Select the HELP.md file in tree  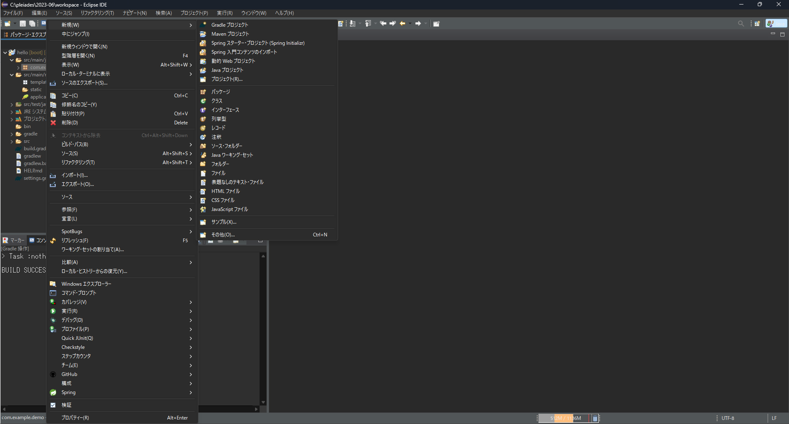click(30, 171)
